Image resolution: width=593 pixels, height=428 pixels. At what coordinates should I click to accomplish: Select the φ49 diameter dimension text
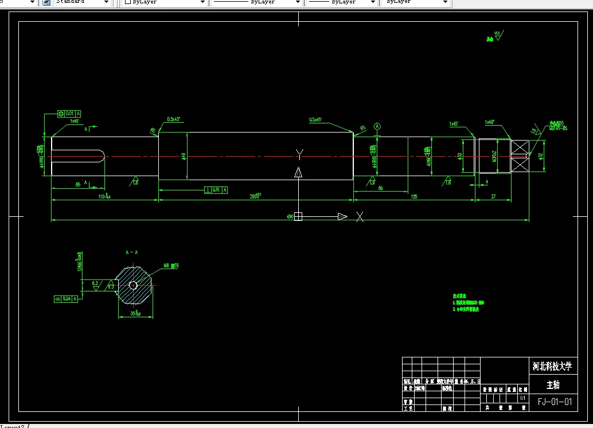(x=184, y=156)
